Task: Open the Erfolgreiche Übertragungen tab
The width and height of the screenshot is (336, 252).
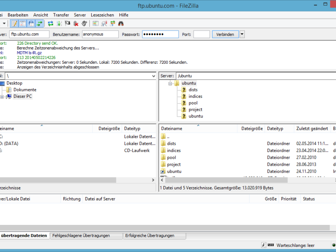Action: [155, 236]
